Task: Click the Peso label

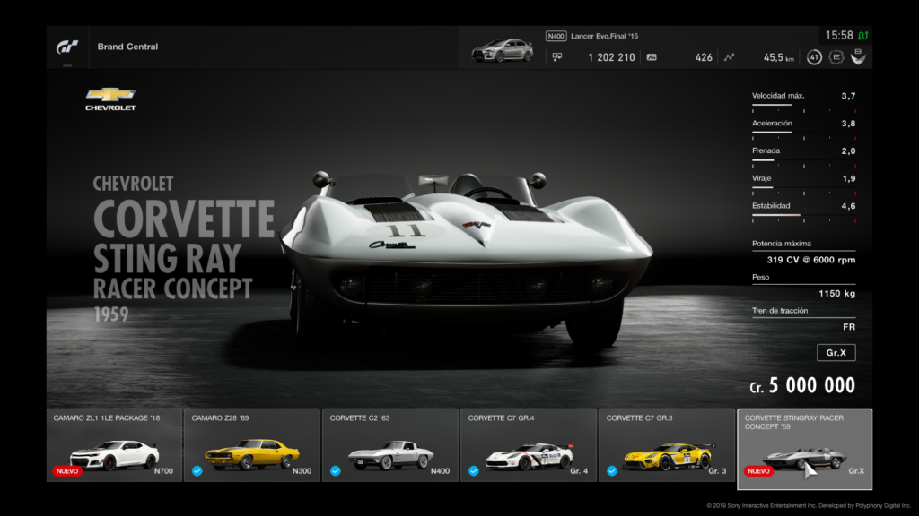Action: click(x=760, y=278)
